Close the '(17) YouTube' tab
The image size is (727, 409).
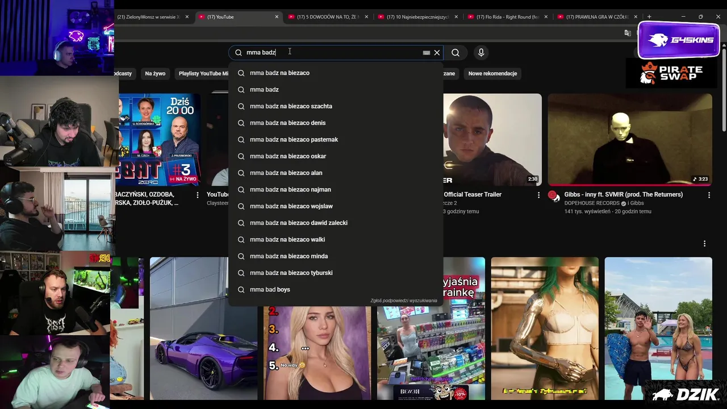277,17
